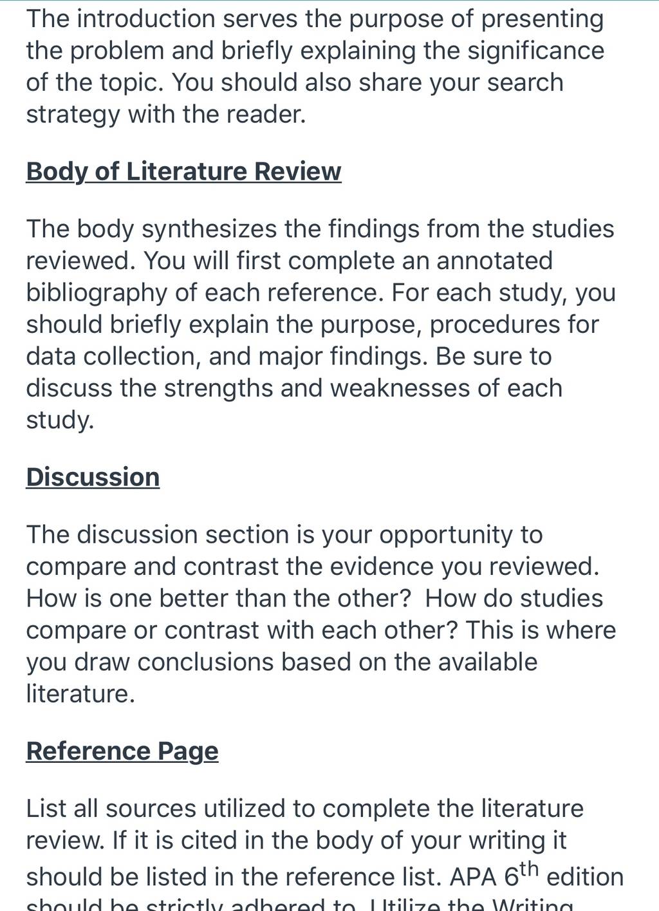Click the underlined 'Discussion' heading
The width and height of the screenshot is (659, 911).
pyautogui.click(x=93, y=477)
